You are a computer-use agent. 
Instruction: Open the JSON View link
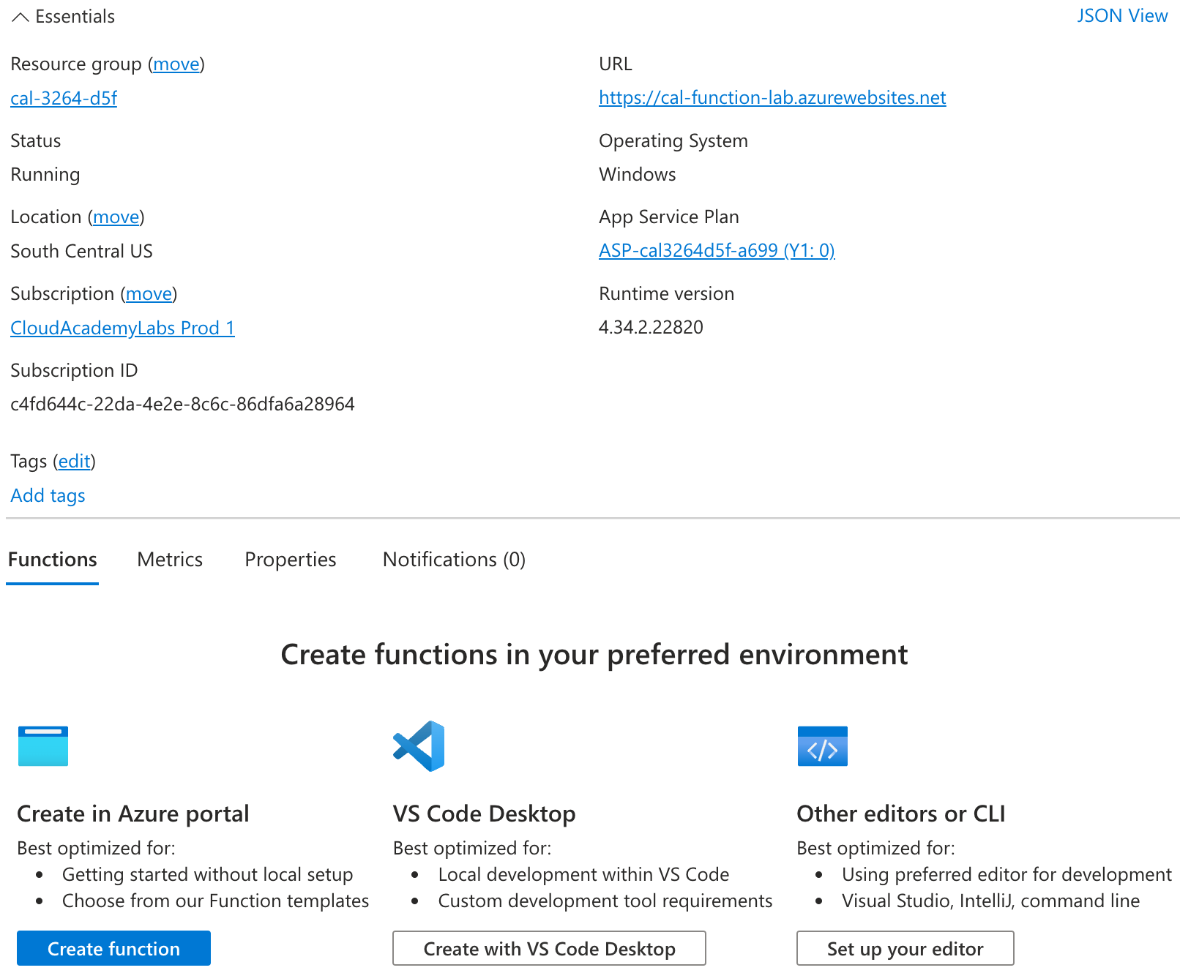point(1121,16)
